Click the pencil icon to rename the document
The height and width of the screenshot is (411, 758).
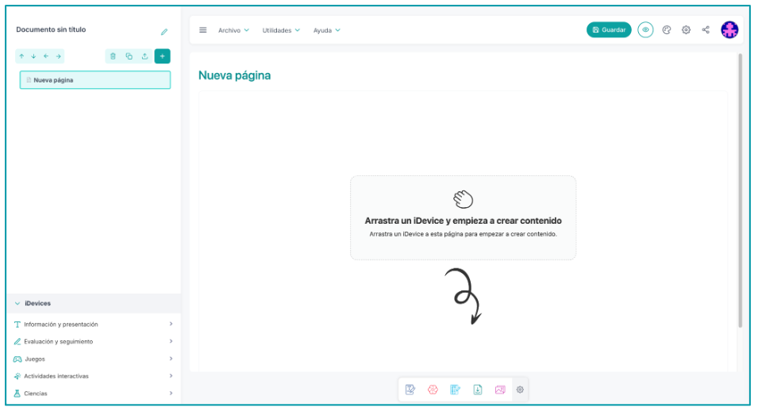(x=164, y=33)
